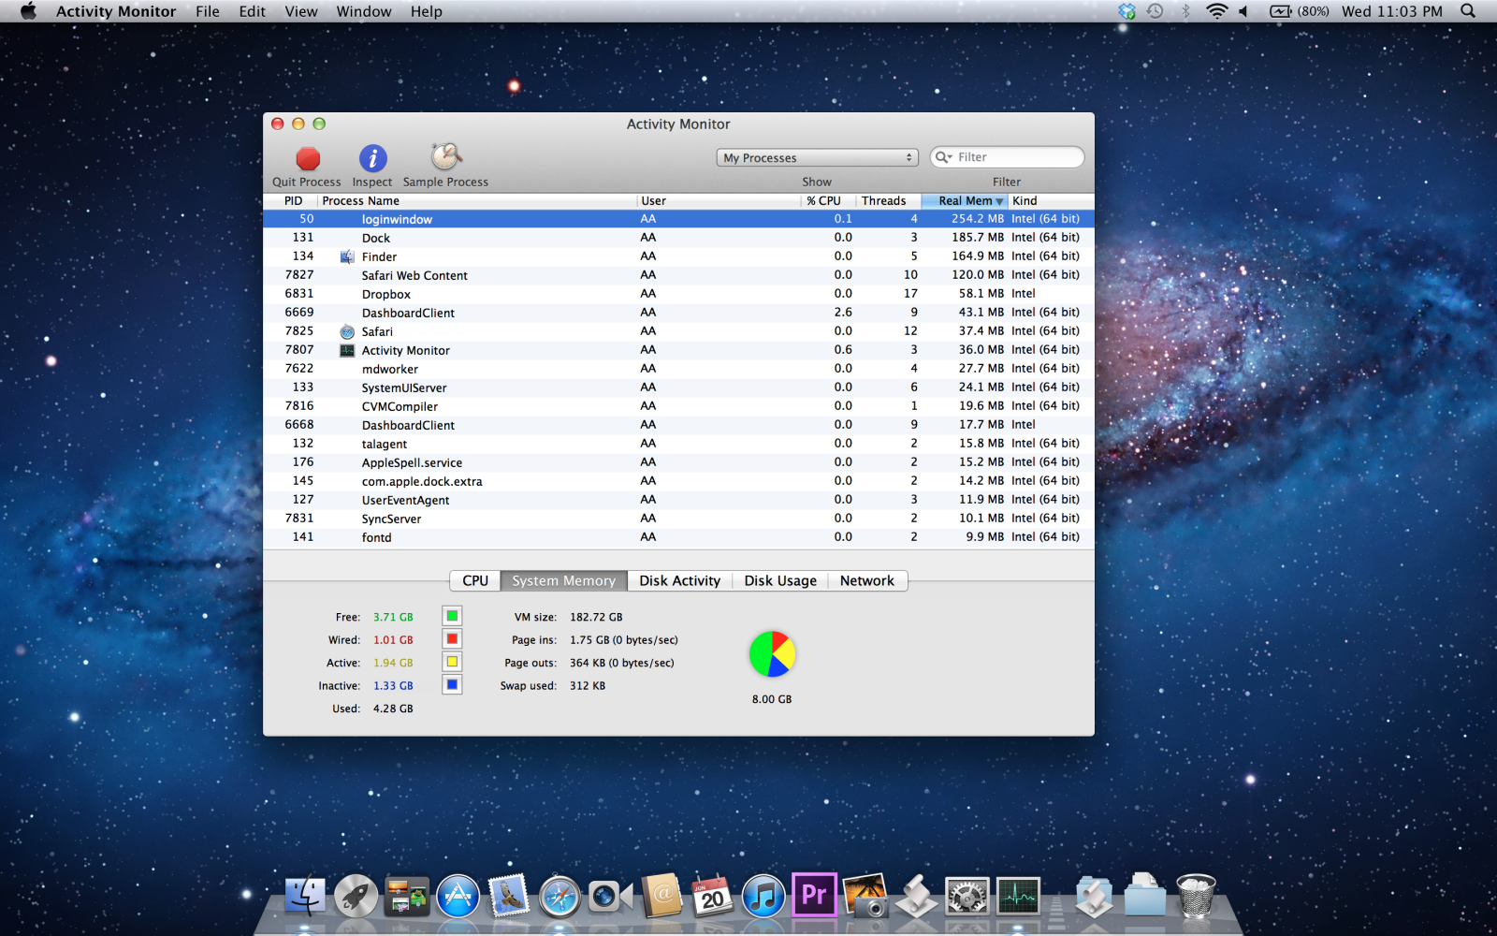
Task: Switch to the Disk Activity tab
Action: coord(679,581)
